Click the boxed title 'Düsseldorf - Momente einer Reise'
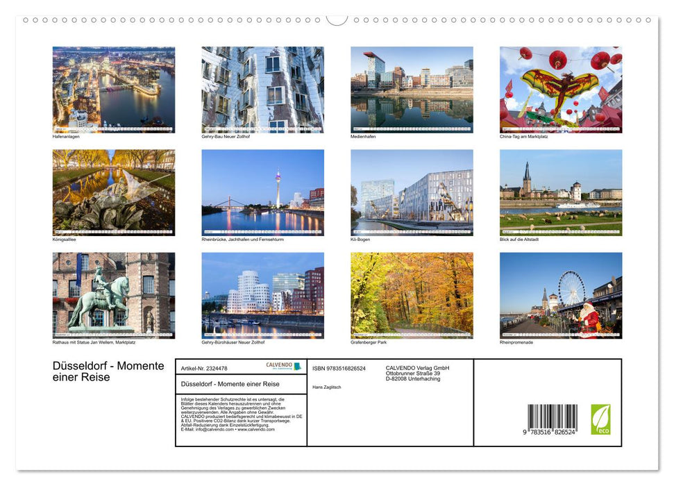Screen dimensions: 674x486 click(230, 384)
